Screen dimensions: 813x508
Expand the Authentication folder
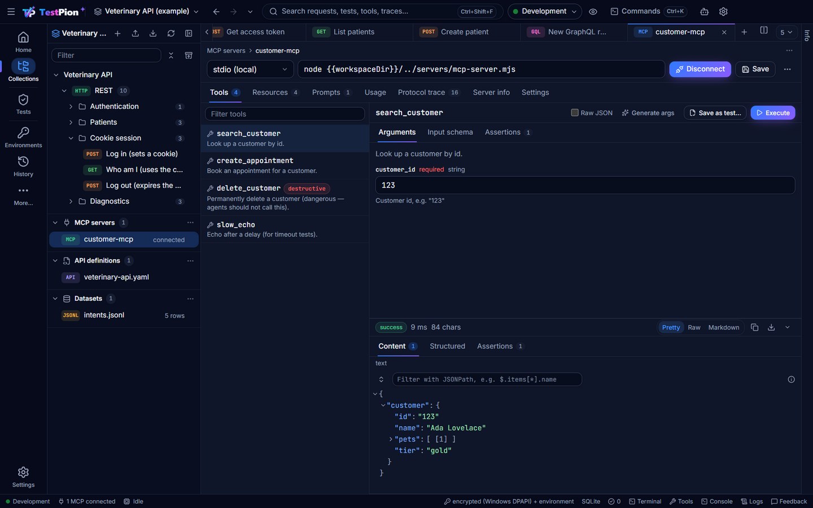pos(71,107)
